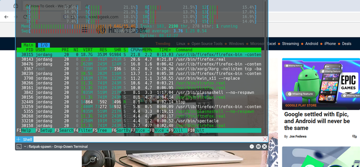Activate F3 Search in htop
The height and width of the screenshot is (167, 360).
coord(64,130)
